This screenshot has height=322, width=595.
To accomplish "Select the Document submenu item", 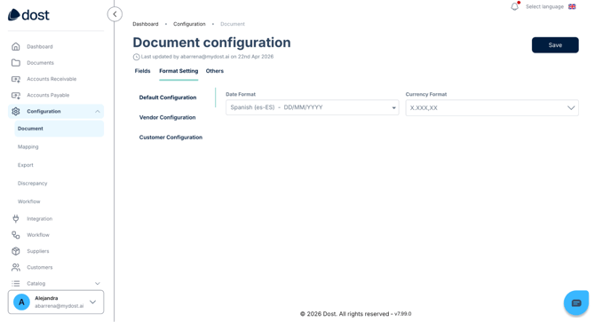I will (59, 129).
